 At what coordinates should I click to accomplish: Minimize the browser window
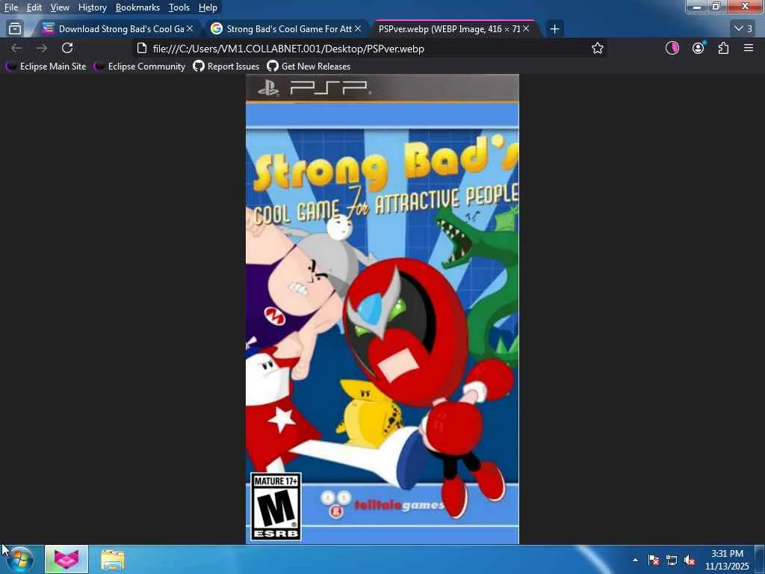(697, 6)
